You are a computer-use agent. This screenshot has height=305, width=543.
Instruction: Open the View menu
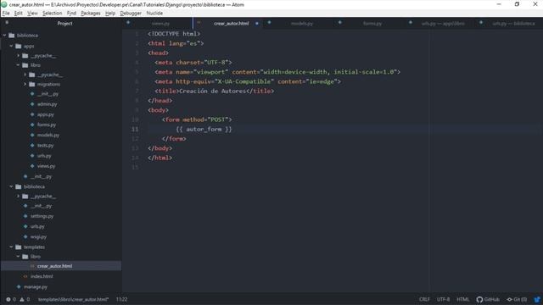coord(32,14)
